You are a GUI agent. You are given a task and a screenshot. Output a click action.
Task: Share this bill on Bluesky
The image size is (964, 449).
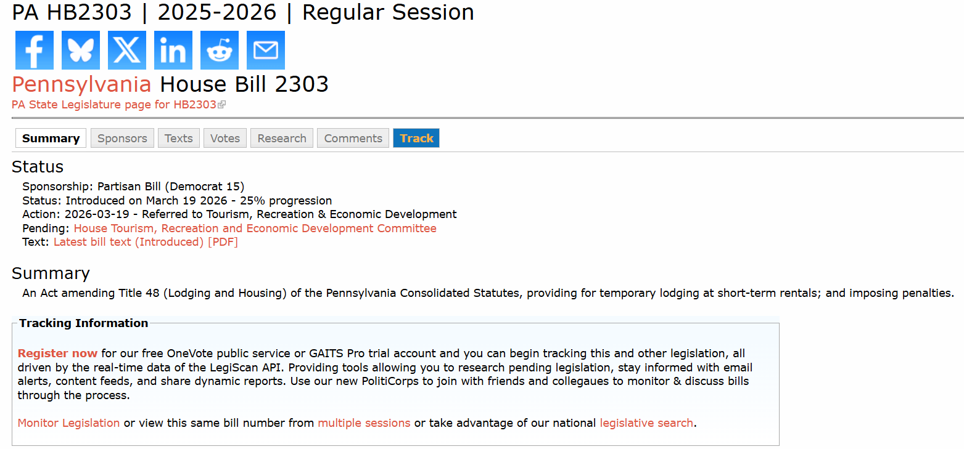pos(81,50)
